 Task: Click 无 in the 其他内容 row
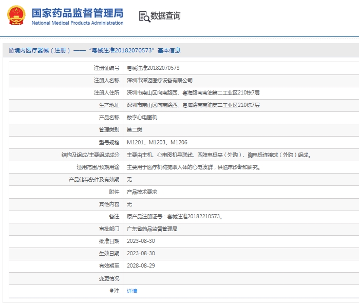coord(129,204)
